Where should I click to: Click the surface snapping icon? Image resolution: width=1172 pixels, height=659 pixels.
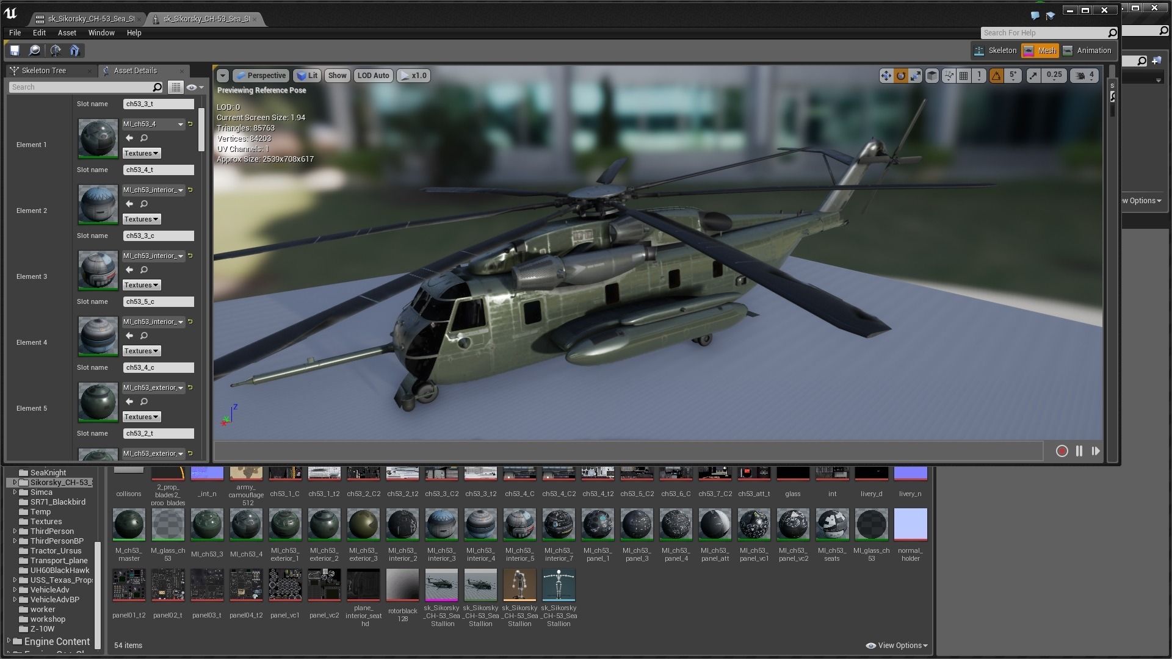tap(949, 76)
